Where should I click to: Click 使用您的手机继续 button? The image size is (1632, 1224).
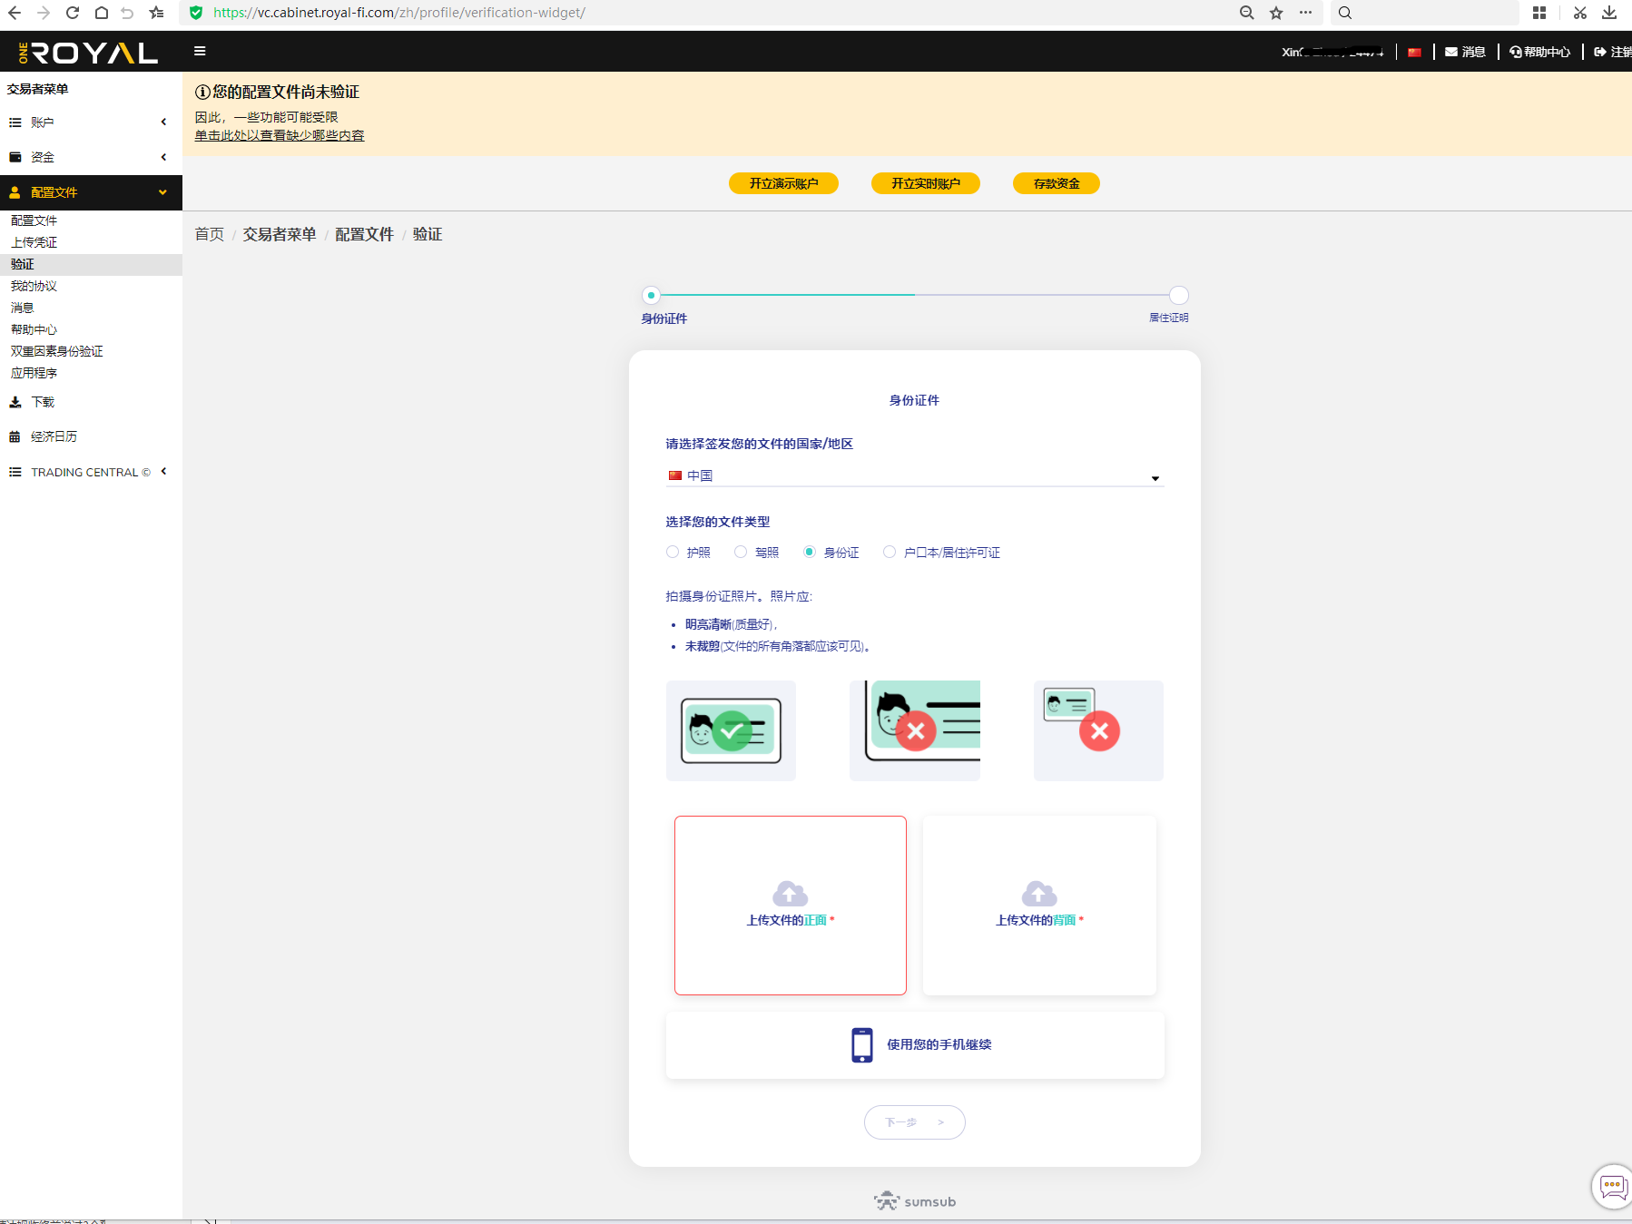tap(915, 1045)
